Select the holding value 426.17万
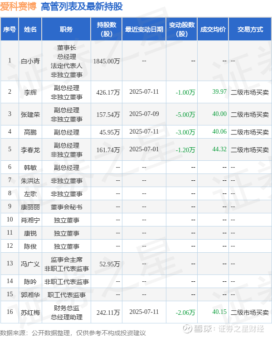Image resolution: width=272 pixels, height=337 pixels. click(108, 92)
